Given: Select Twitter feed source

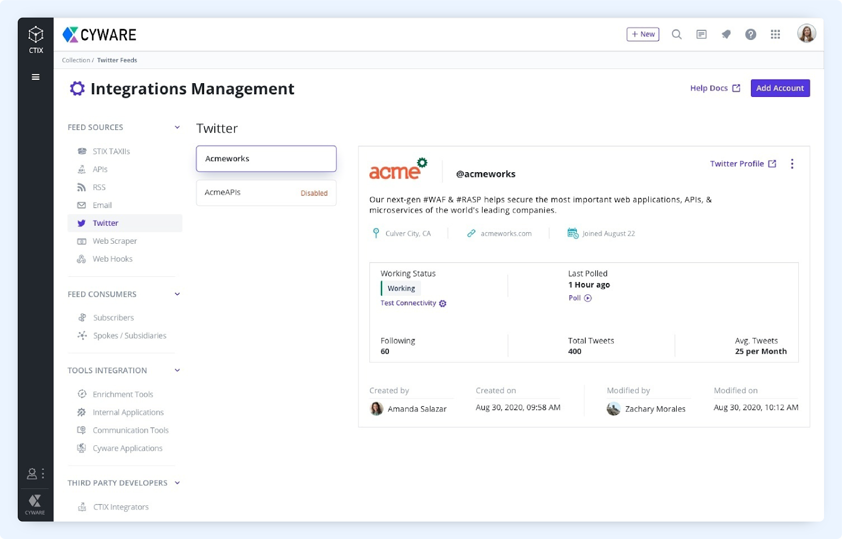Looking at the screenshot, I should click(125, 223).
